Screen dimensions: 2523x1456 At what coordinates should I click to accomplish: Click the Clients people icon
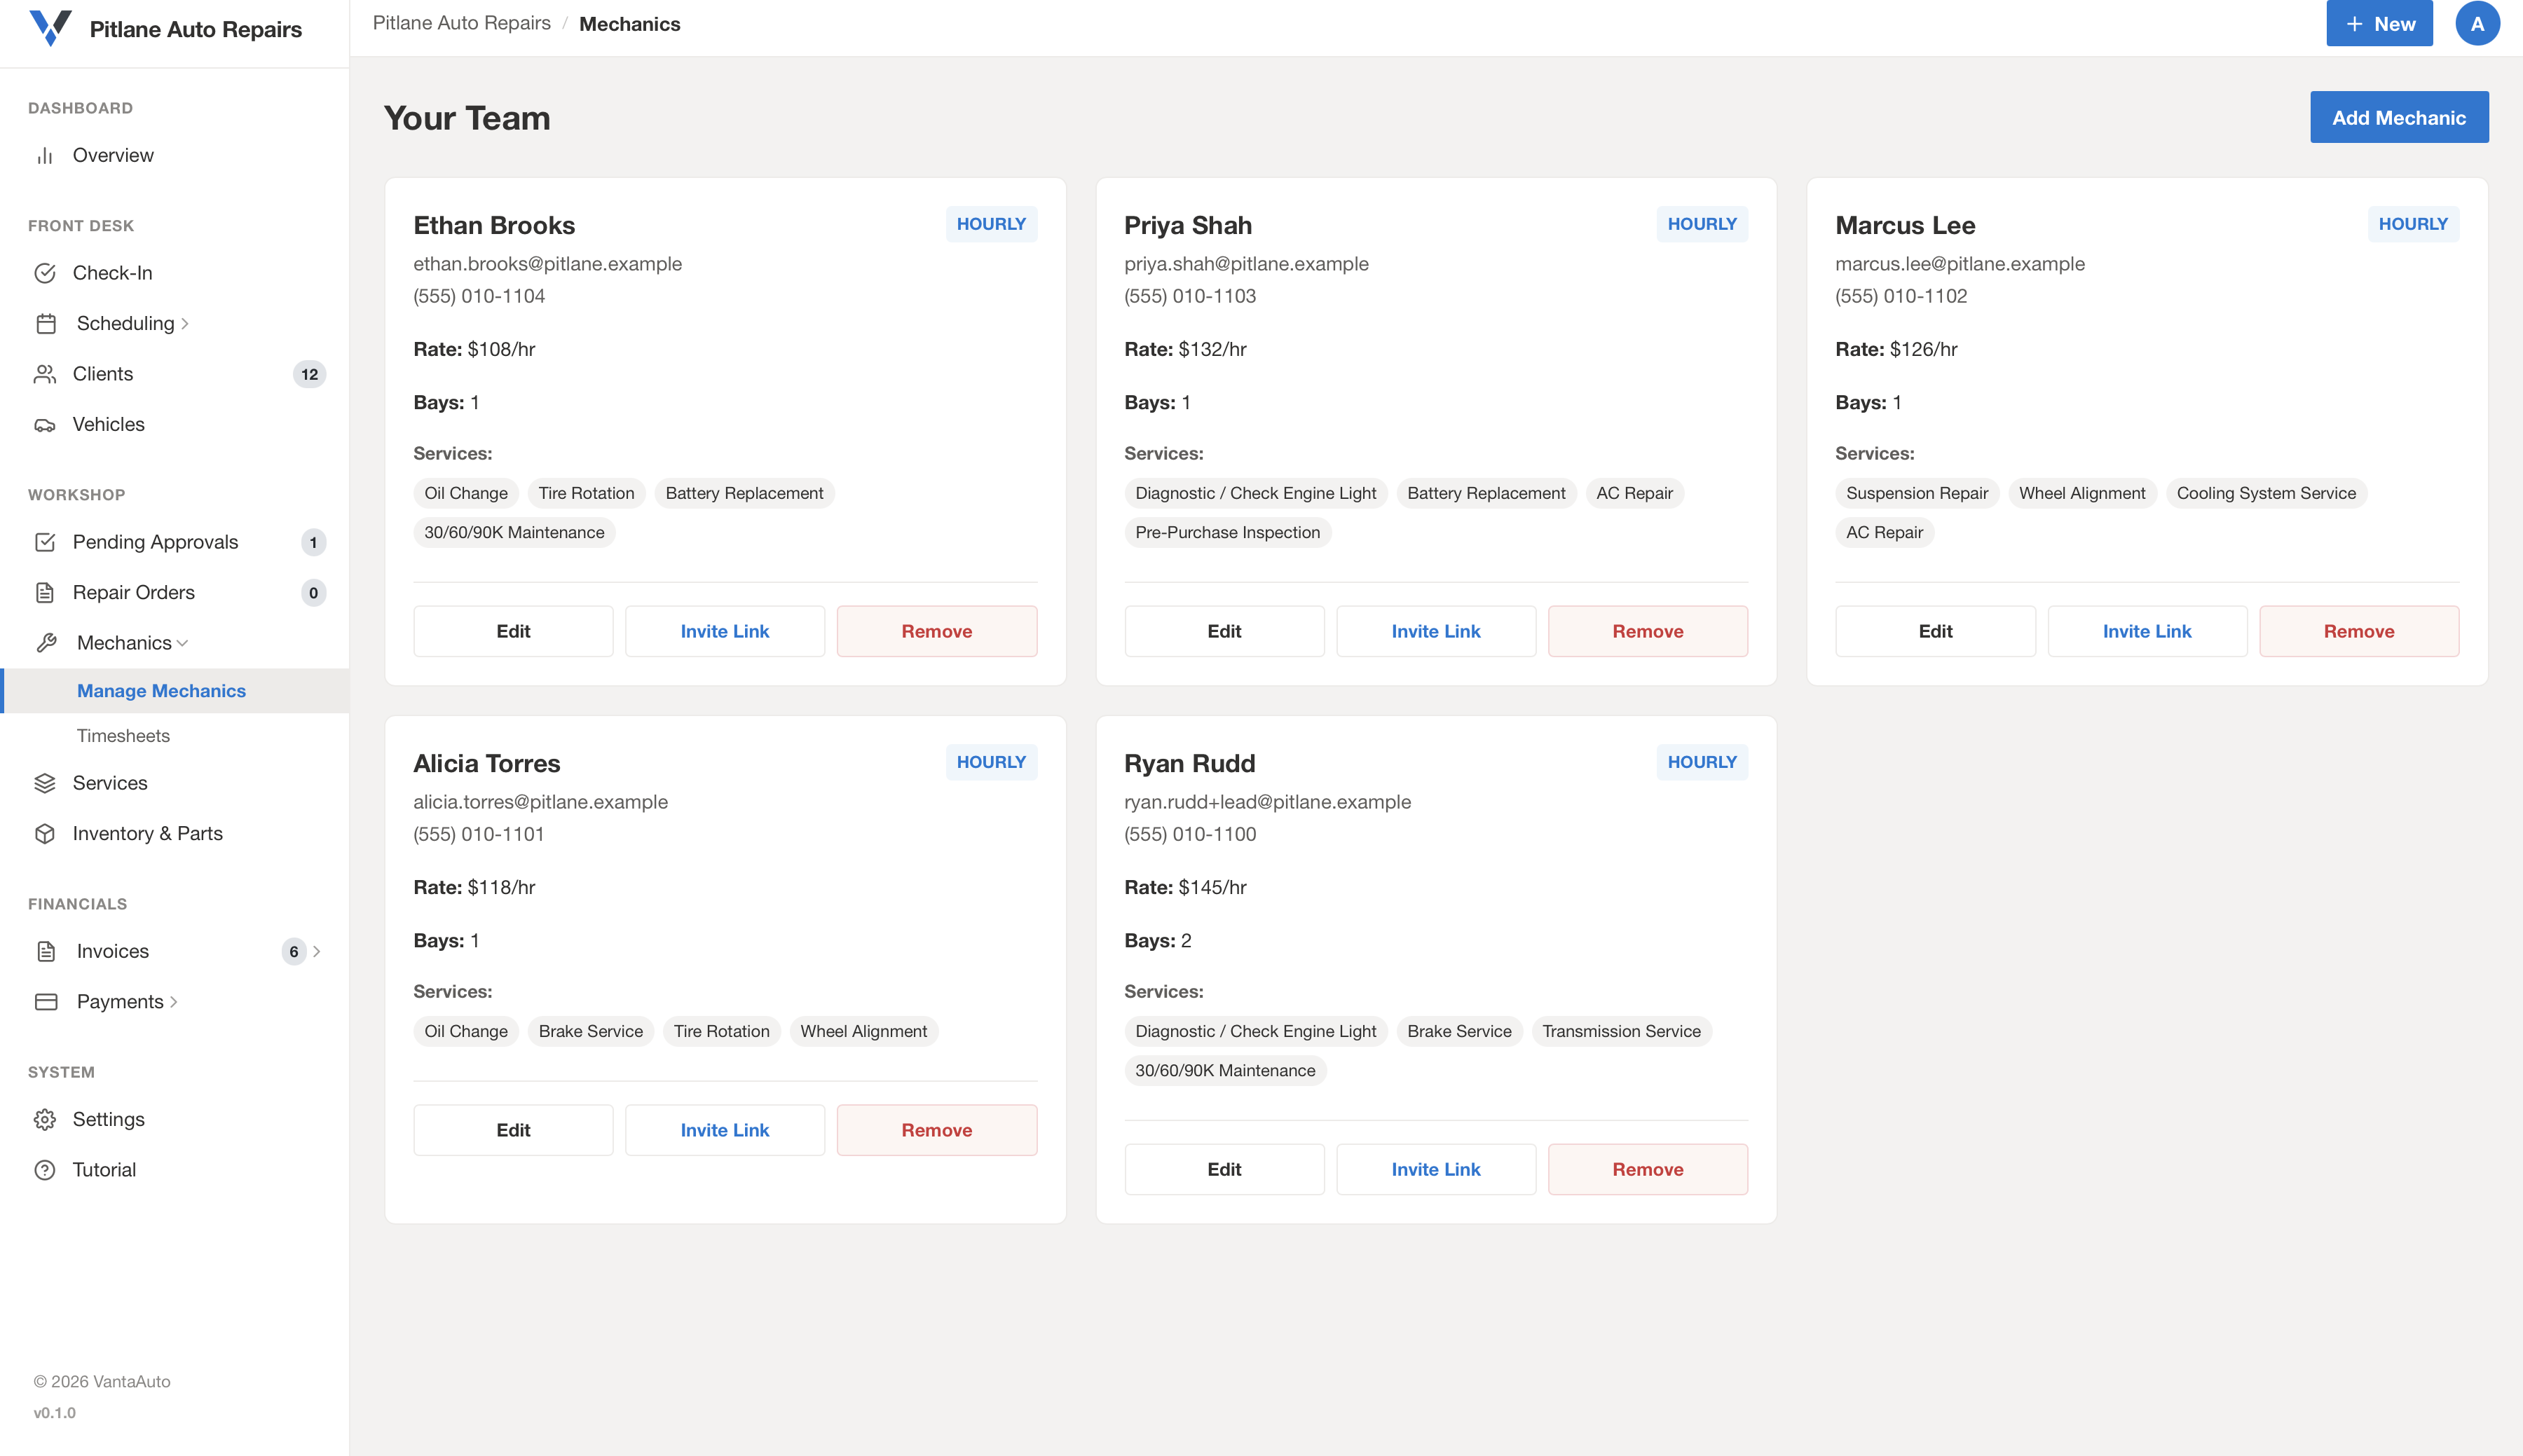coord(45,374)
